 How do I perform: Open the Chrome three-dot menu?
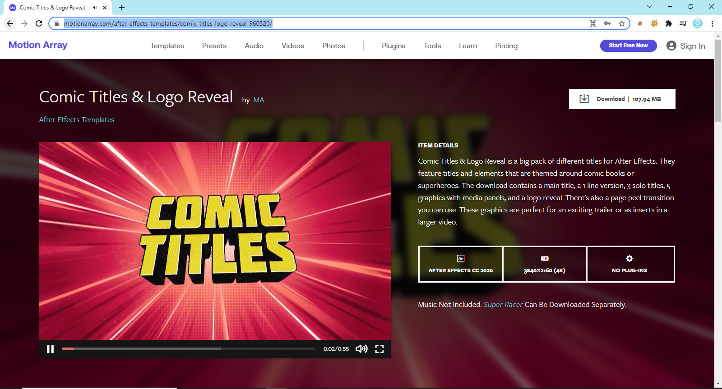[x=712, y=23]
